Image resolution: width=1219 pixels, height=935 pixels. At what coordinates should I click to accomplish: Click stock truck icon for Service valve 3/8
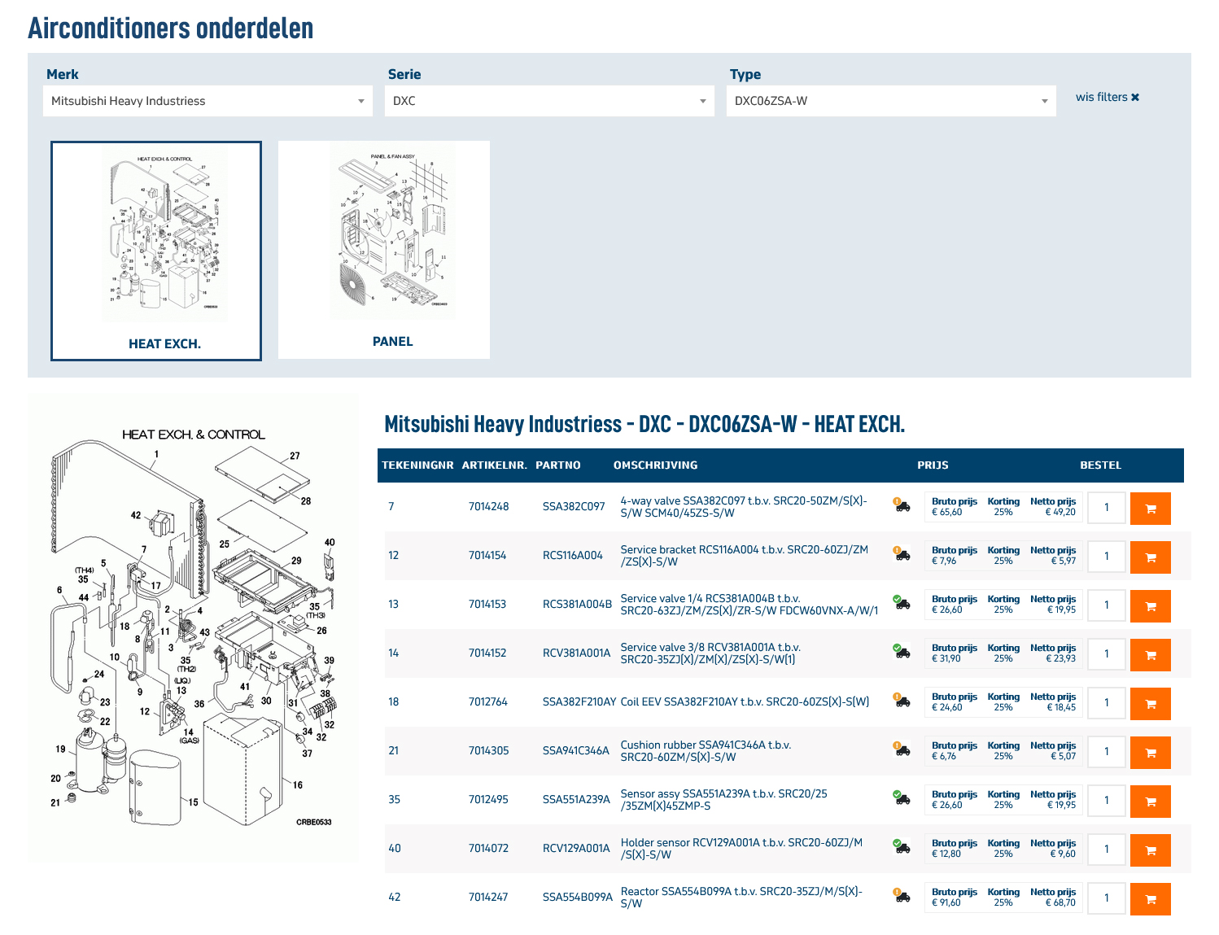pyautogui.click(x=901, y=651)
